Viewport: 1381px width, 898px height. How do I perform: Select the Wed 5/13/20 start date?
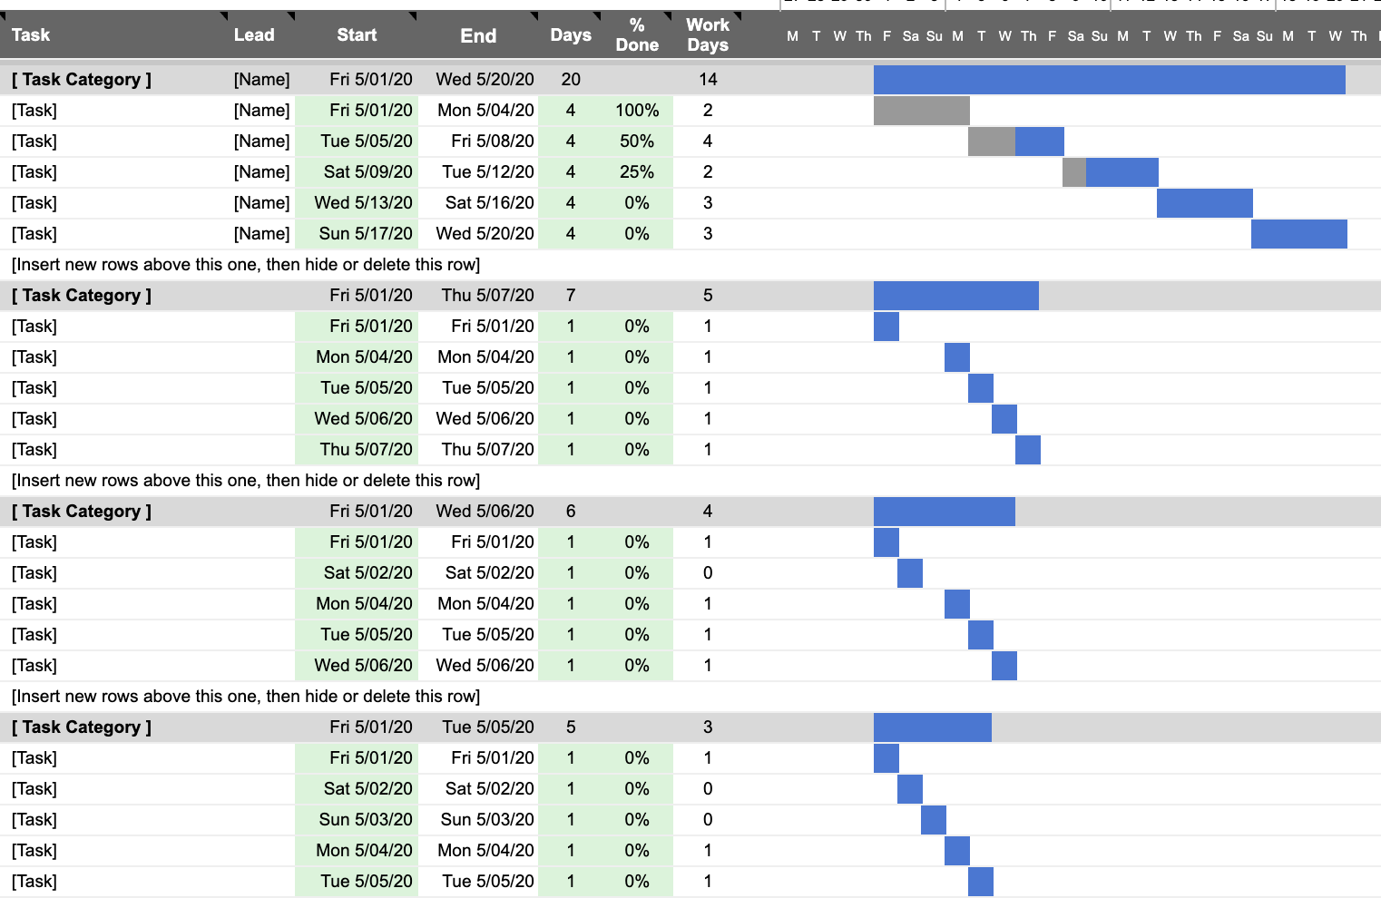click(x=363, y=203)
